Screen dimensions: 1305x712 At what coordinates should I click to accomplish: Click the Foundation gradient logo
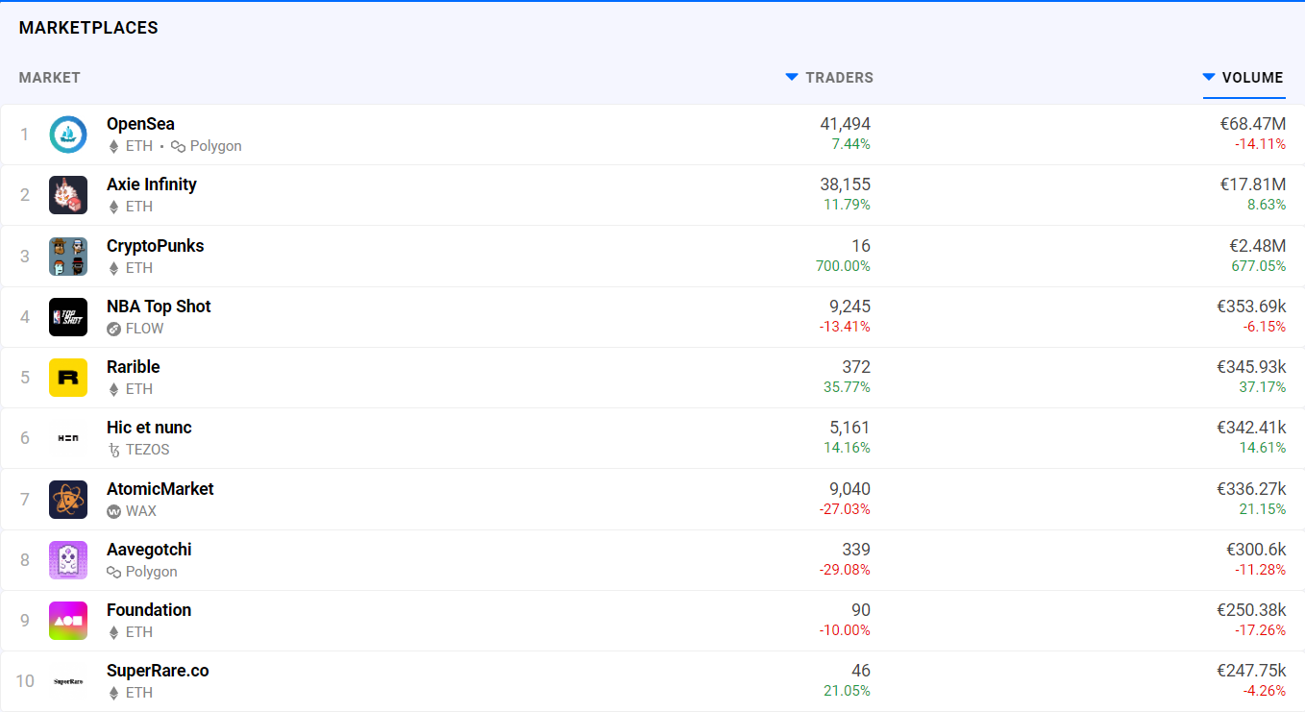click(x=68, y=621)
